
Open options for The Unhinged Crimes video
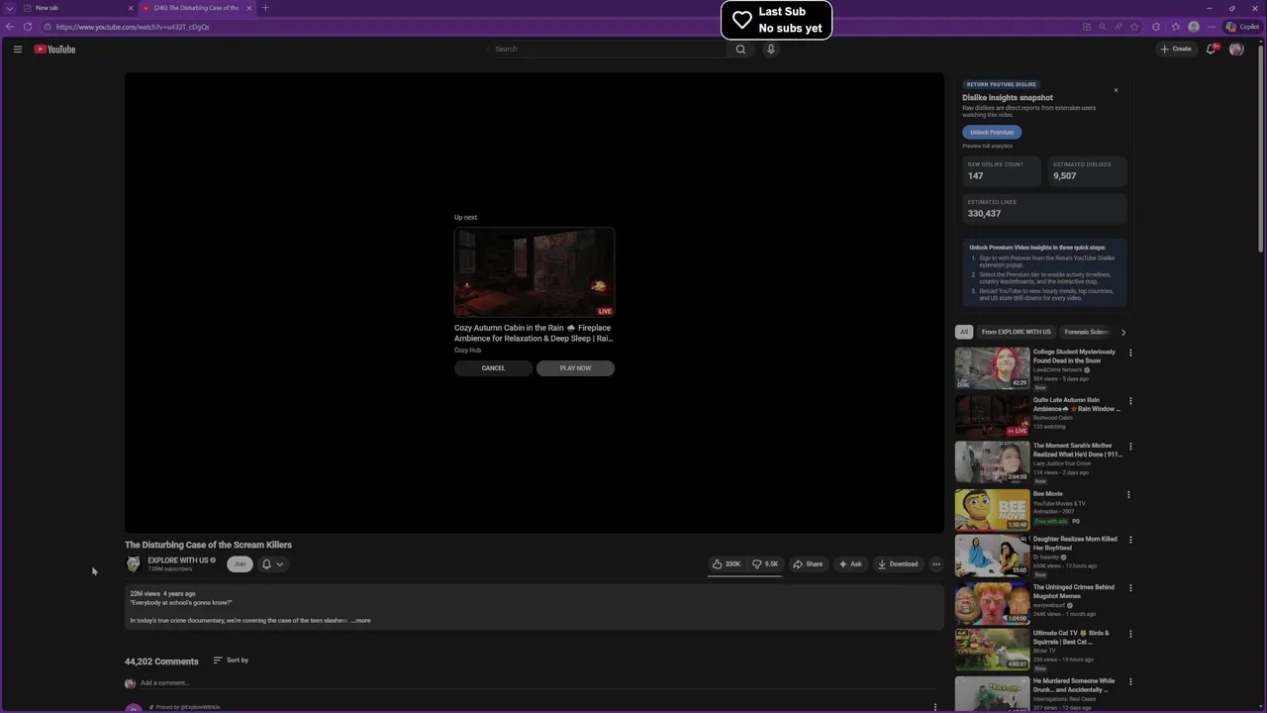click(x=1130, y=588)
